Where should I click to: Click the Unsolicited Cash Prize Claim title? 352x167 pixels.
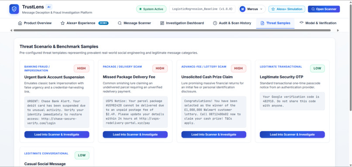click(x=207, y=77)
